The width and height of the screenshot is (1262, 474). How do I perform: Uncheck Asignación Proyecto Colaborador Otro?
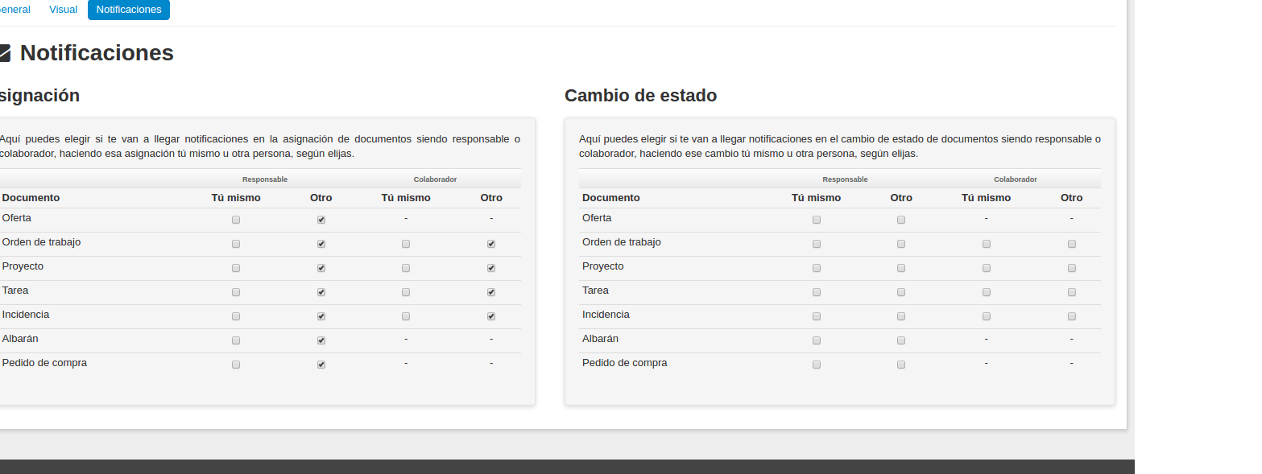coord(491,268)
